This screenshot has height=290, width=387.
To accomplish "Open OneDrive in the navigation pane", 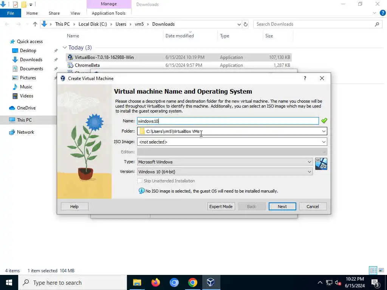I will [x=26, y=108].
